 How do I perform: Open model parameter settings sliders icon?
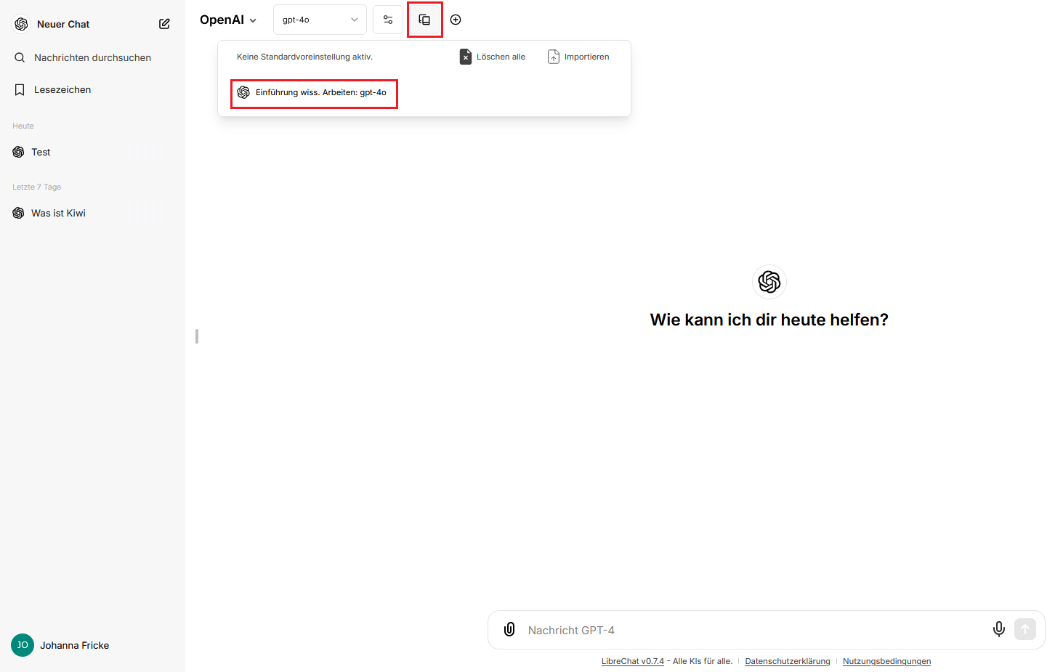388,20
